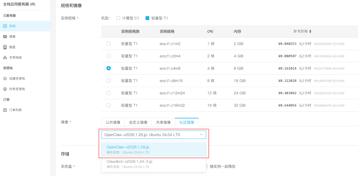358x176 pixels.
Task: Switch to the 自定义镜像 tab
Action: (138, 122)
